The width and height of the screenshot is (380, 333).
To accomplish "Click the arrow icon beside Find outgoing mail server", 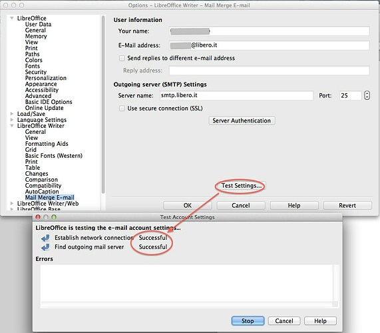I will click(45, 247).
